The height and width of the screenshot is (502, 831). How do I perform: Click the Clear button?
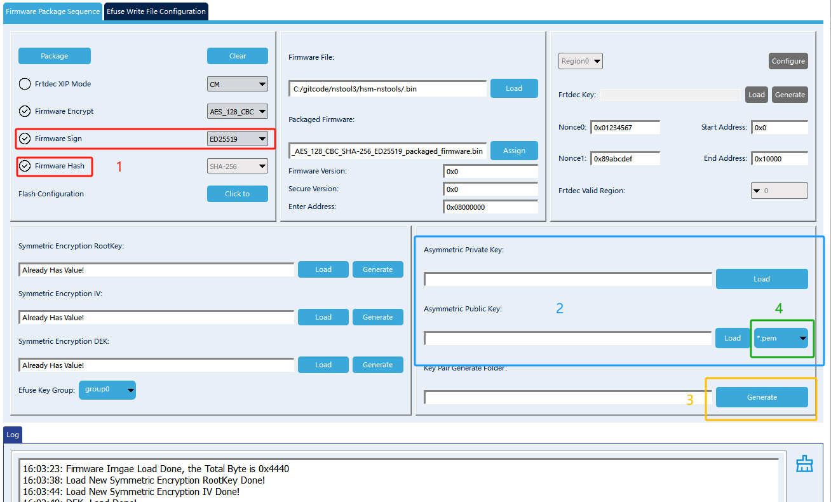[238, 56]
